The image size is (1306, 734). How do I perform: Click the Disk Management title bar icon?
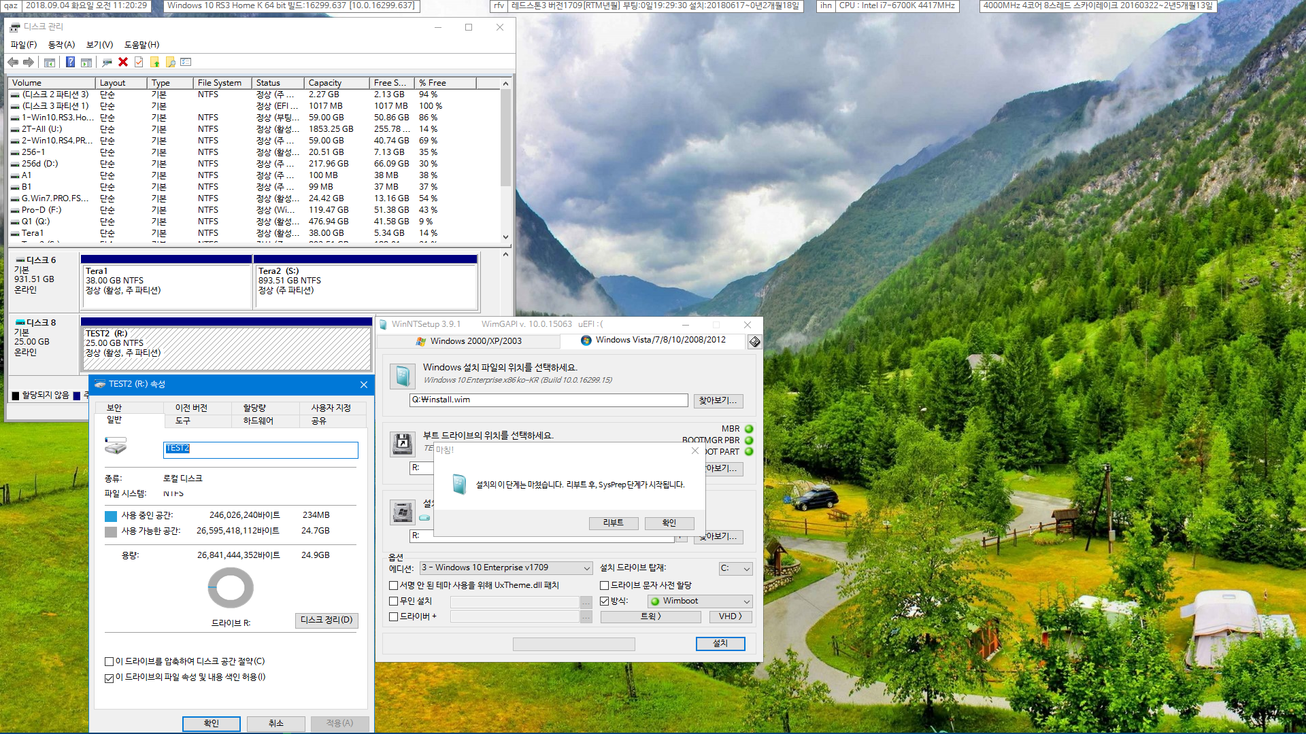pyautogui.click(x=14, y=27)
